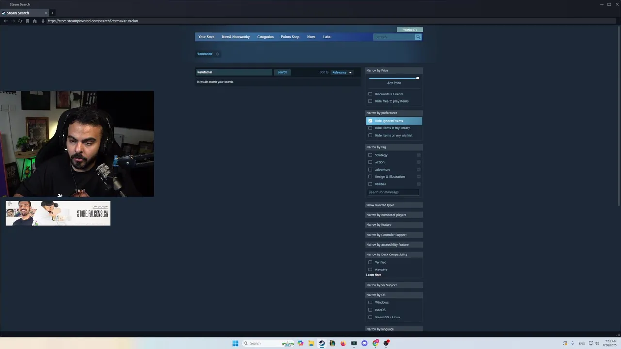Click the Search button next to karutaclan
The height and width of the screenshot is (349, 621).
click(282, 72)
